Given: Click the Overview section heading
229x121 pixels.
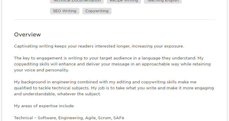Looking at the screenshot, I should pyautogui.click(x=27, y=35).
